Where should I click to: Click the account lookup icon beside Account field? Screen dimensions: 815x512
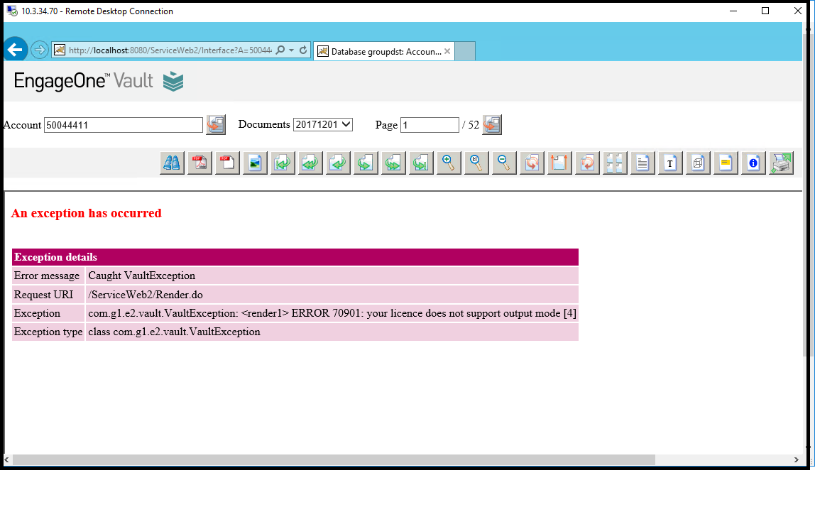coord(216,124)
